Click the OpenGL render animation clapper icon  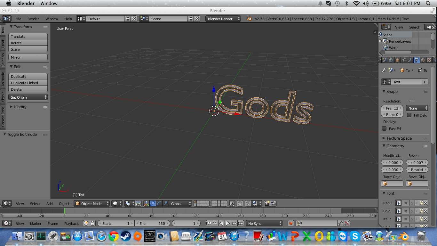[274, 203]
